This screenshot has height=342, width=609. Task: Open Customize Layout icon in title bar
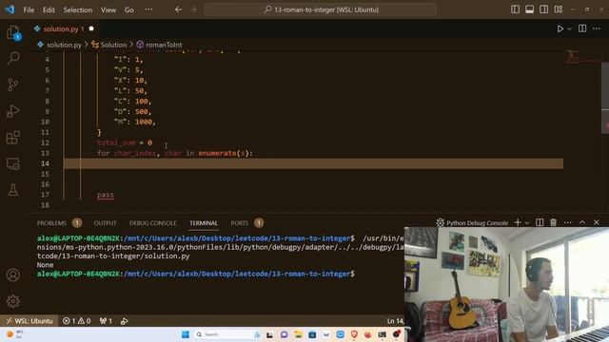point(559,9)
